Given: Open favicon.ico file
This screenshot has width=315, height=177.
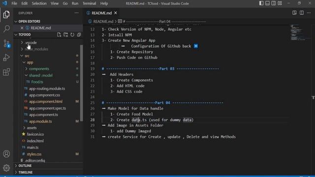Looking at the screenshot, I should (x=35, y=134).
